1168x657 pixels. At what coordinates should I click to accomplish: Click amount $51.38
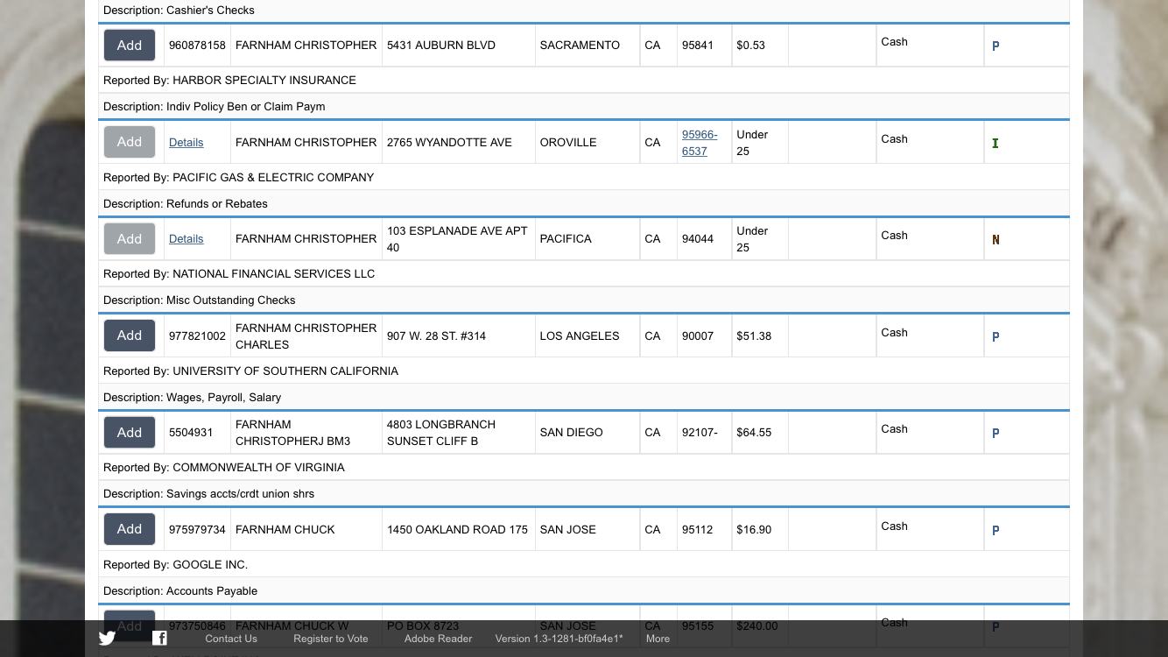pos(754,336)
